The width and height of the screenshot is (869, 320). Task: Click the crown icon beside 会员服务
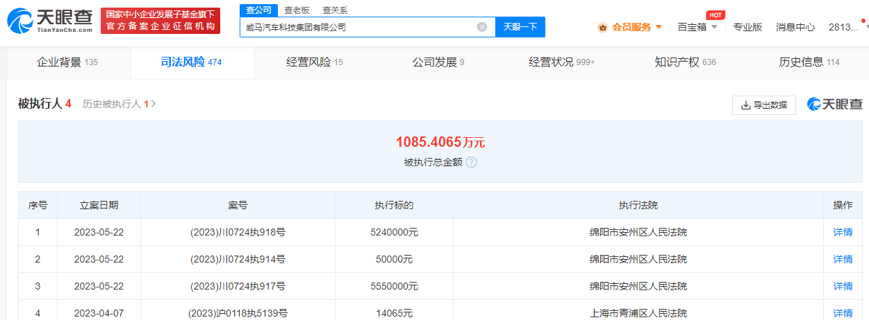[x=602, y=27]
